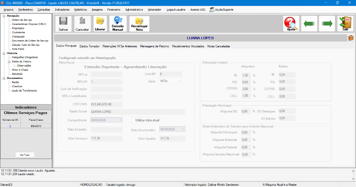This screenshot has width=356, height=187.
Task: Collapse the Documentos tree node
Action: tap(4, 78)
